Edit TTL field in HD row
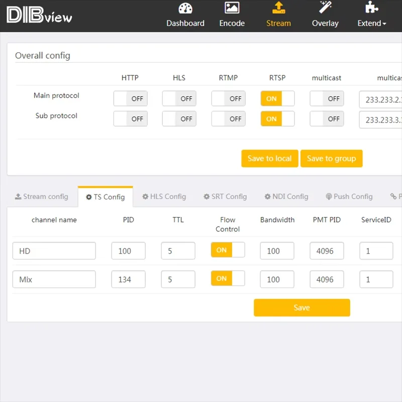402x402 pixels. pos(178,251)
